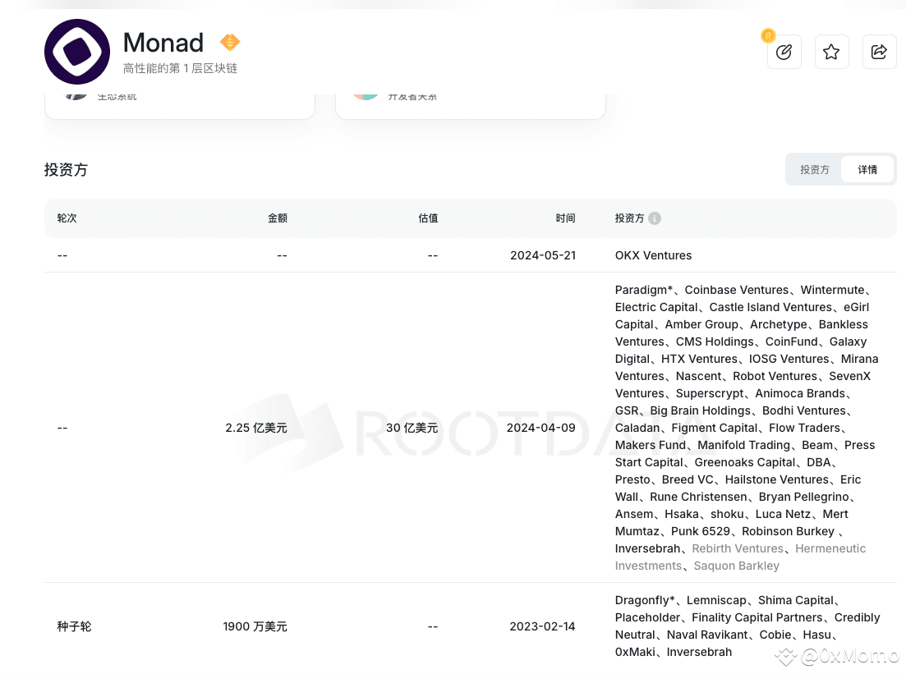
Task: Open Coinbase Ventures investor link
Action: tap(736, 290)
